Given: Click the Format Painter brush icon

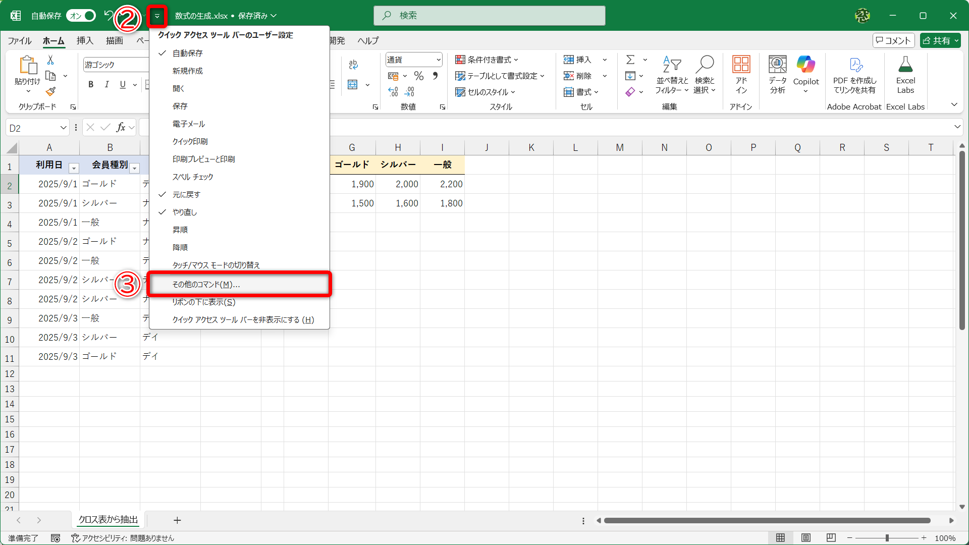Looking at the screenshot, I should tap(50, 91).
